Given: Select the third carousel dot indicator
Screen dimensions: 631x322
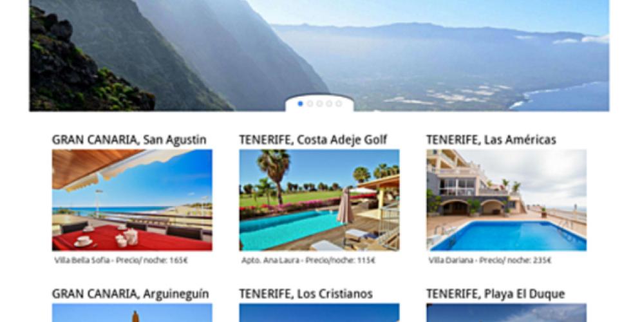Looking at the screenshot, I should [319, 104].
